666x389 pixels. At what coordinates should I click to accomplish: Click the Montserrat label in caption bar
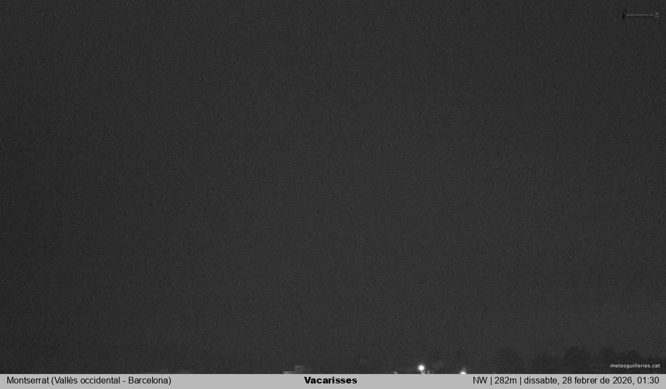coord(27,381)
